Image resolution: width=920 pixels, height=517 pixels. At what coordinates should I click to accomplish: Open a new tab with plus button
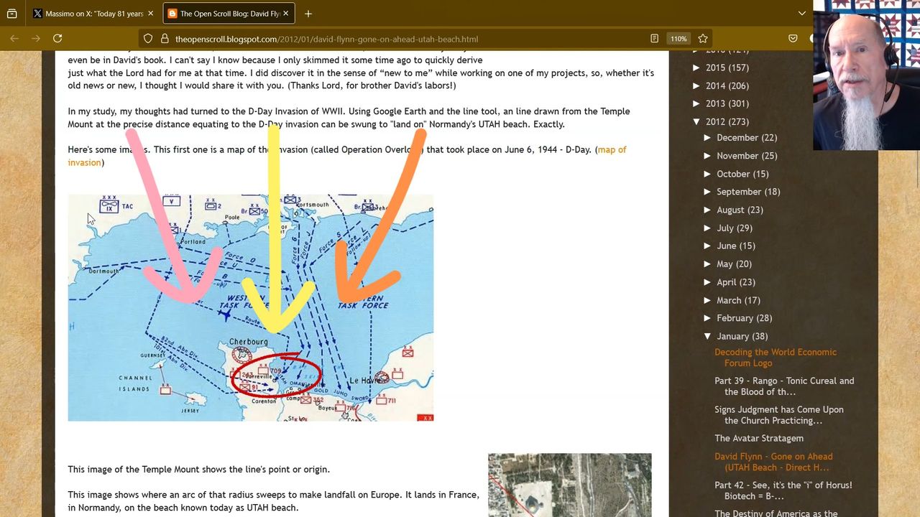308,14
